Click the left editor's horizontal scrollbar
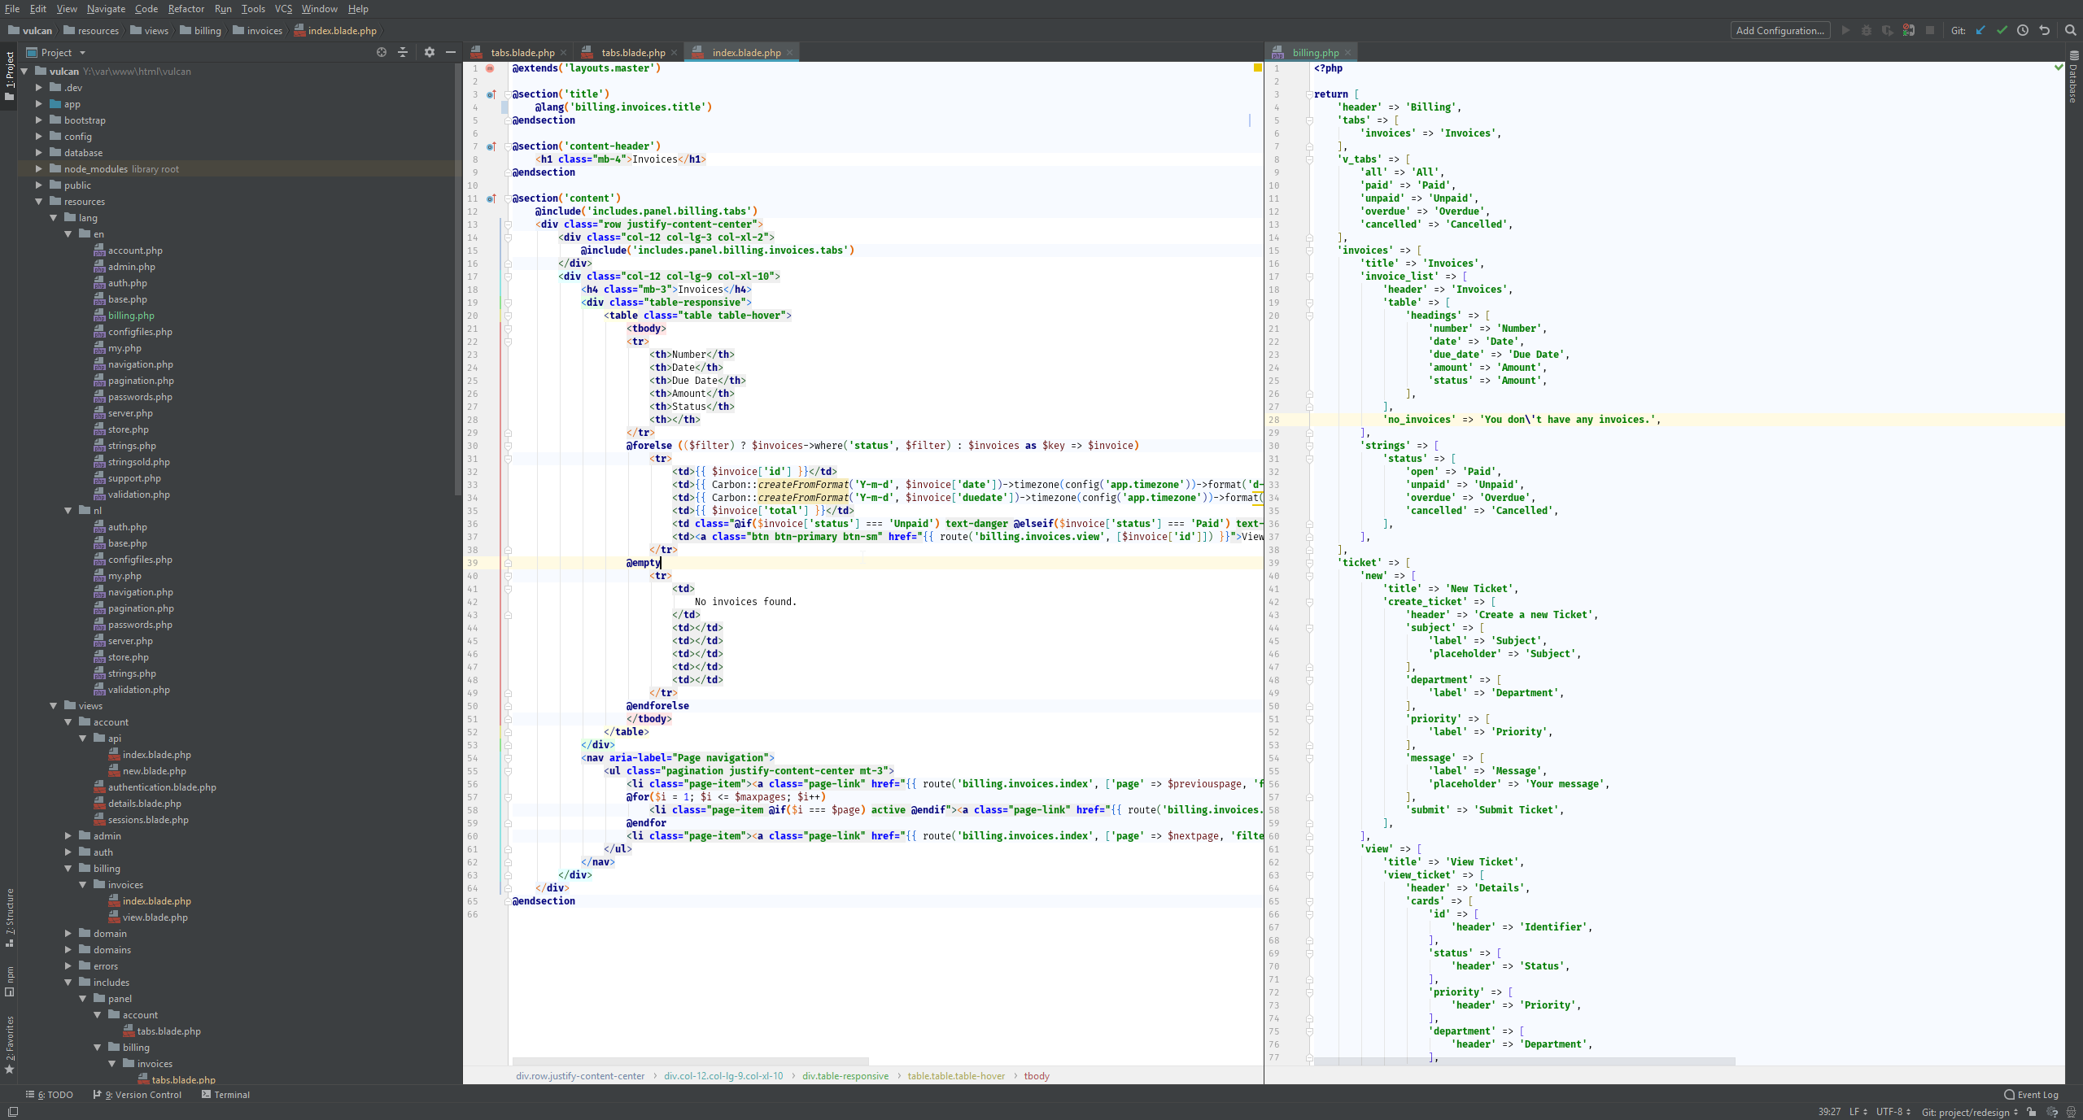The image size is (2083, 1120). click(x=690, y=1061)
